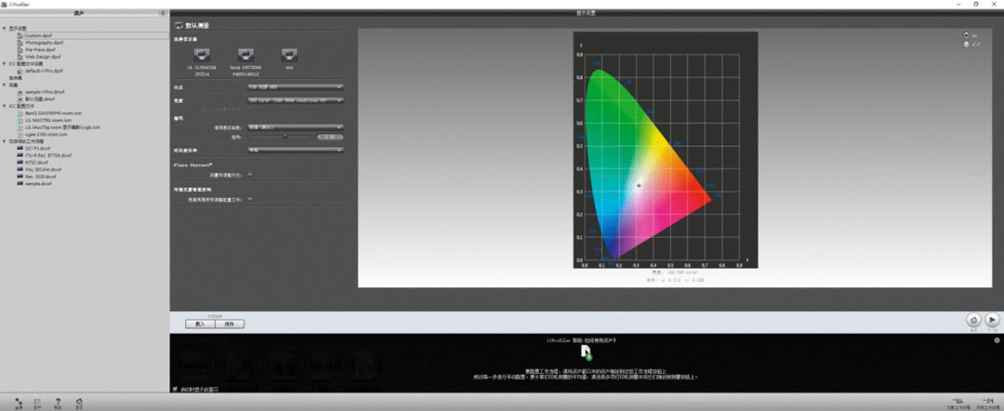Toggle the Flare Correct measurement checkbox
Screen dimensions: 1004x411
(x=250, y=174)
